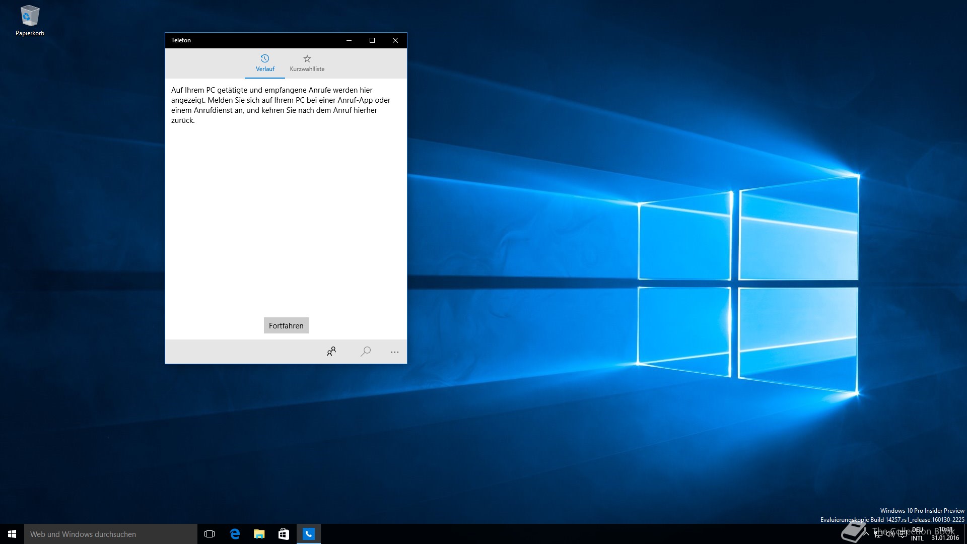
Task: Open the contacts (people) icon in Telefon
Action: point(331,352)
